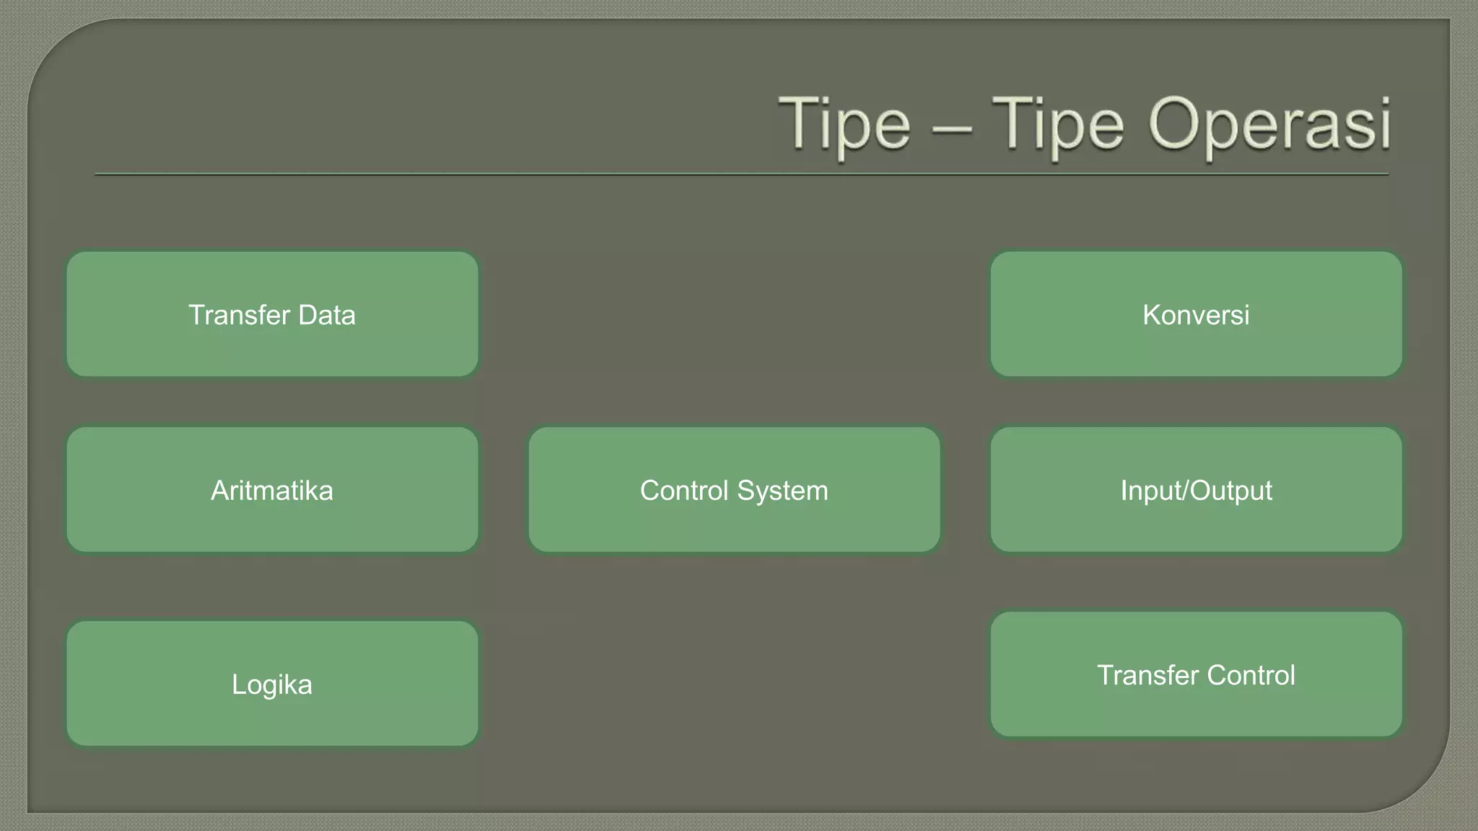The height and width of the screenshot is (831, 1478).
Task: Click the Transfer Control box
Action: (x=1196, y=674)
